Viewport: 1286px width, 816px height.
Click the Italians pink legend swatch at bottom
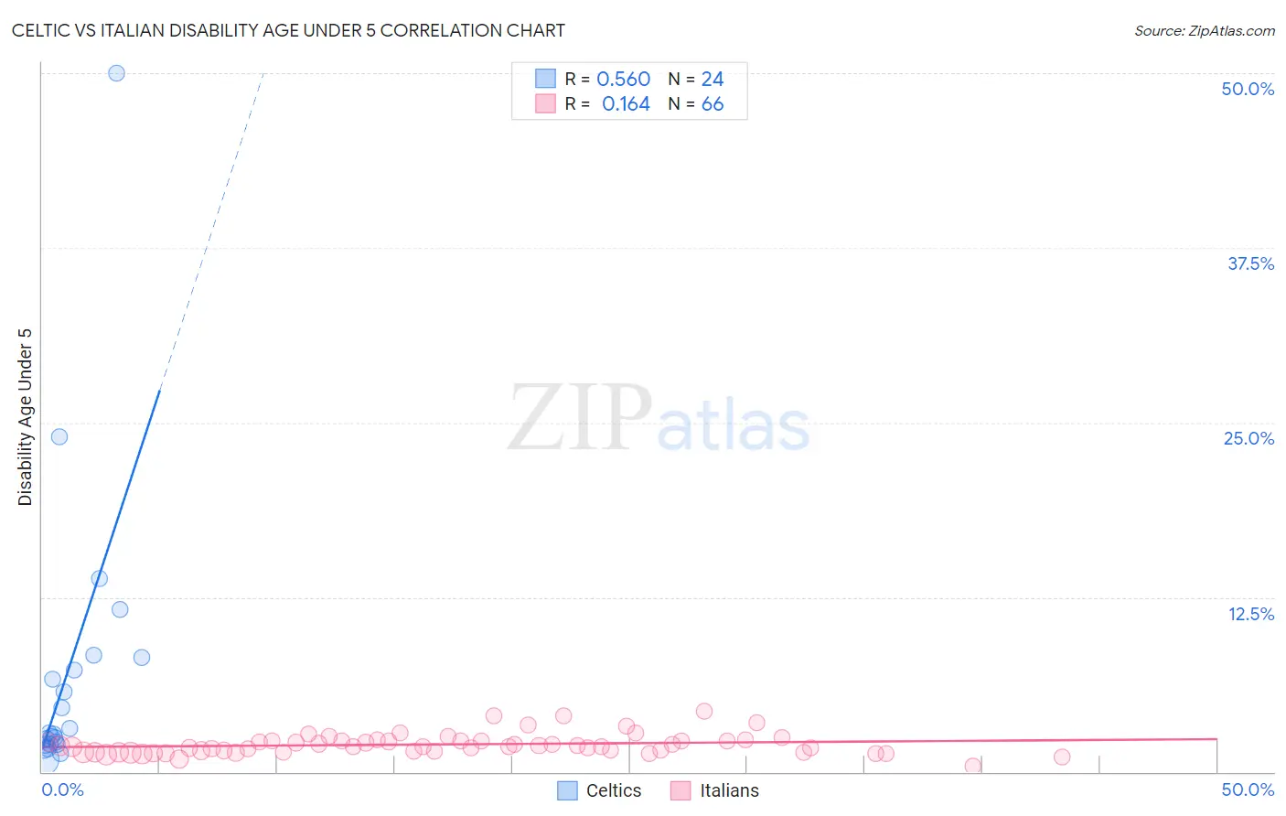[680, 790]
